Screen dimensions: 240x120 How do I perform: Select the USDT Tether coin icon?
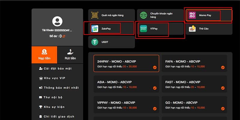coord(95,42)
